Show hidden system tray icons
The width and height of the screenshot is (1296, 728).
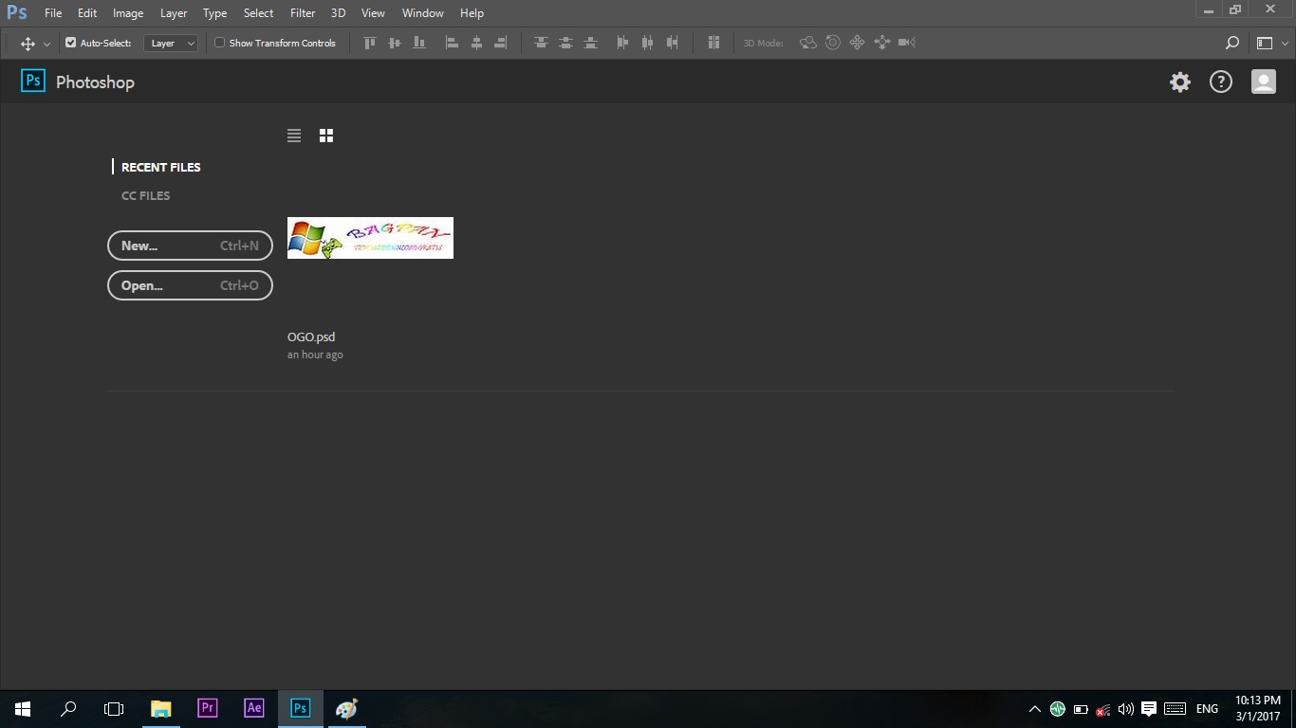click(x=1035, y=709)
